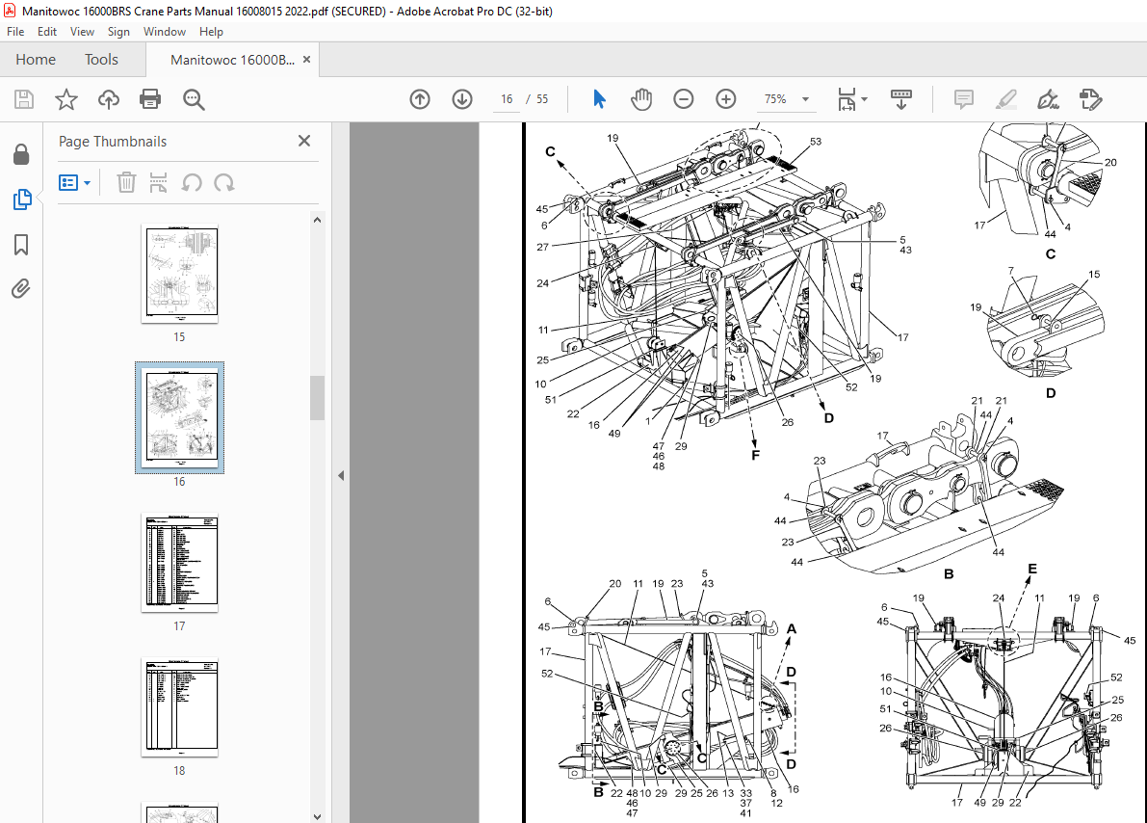The width and height of the screenshot is (1147, 823).
Task: Click the stamp tool icon
Action: click(x=1091, y=99)
